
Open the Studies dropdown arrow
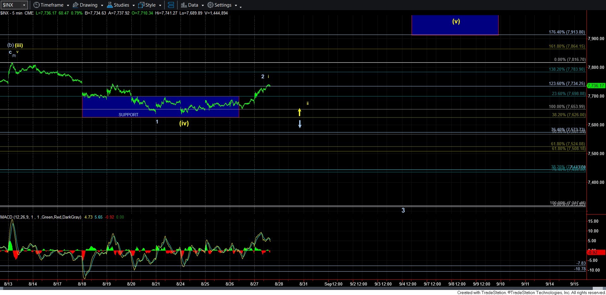pos(134,5)
